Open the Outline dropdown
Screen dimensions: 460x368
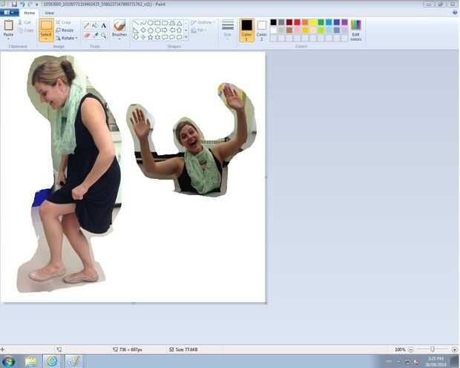click(x=203, y=22)
